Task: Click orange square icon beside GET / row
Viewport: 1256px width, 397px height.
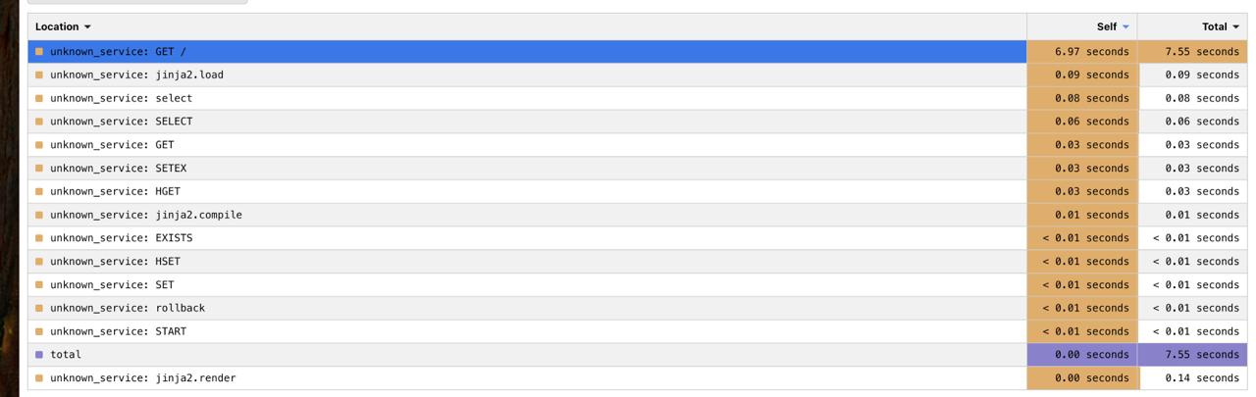Action: click(x=39, y=51)
